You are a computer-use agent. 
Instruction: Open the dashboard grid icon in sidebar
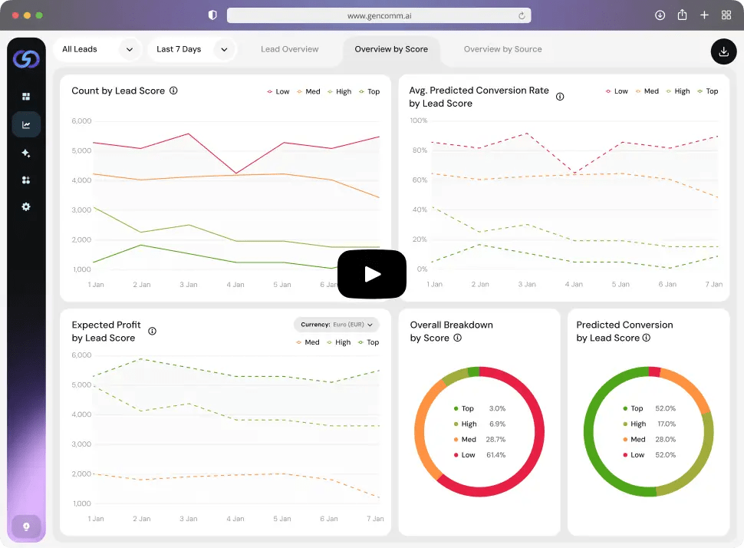coord(26,97)
